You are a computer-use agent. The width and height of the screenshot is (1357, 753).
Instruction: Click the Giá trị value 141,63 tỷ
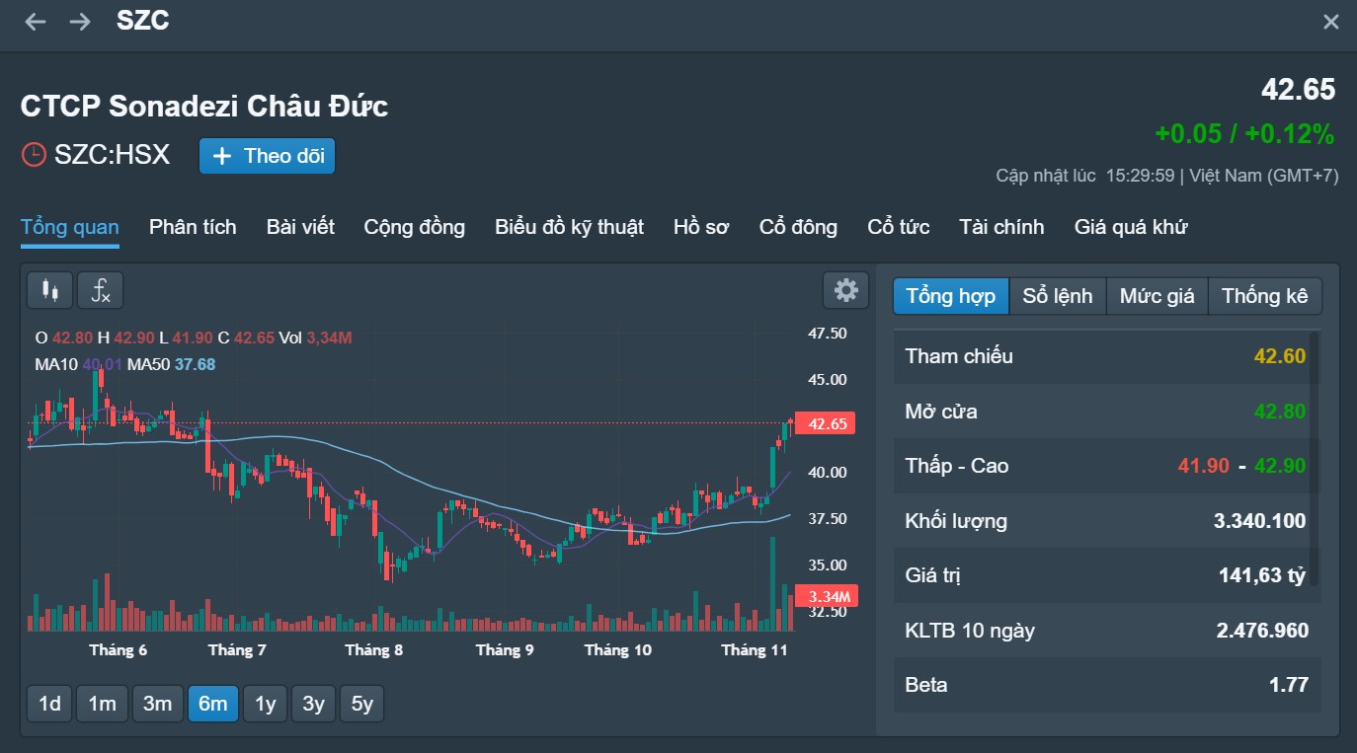(x=1262, y=575)
